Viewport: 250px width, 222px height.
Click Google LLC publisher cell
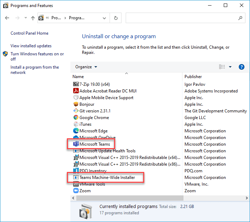(195, 118)
